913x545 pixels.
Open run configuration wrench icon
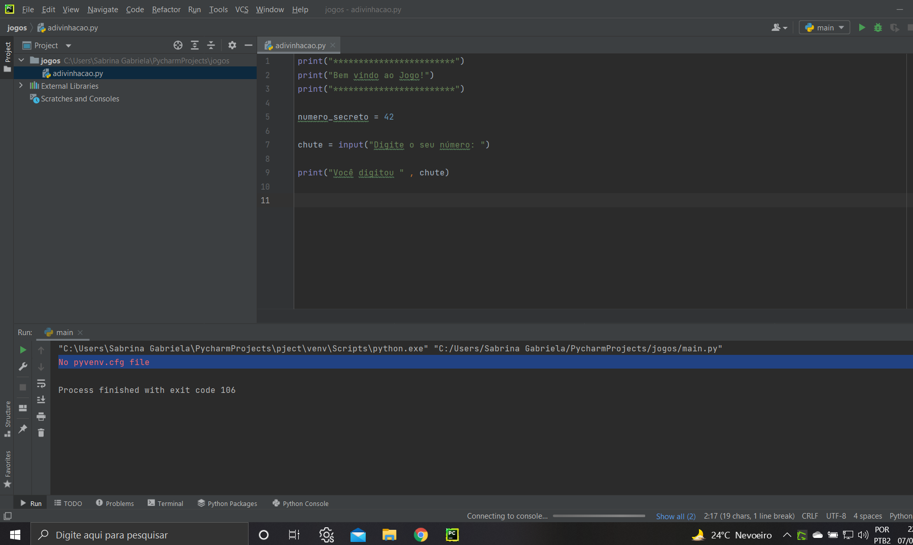(23, 367)
